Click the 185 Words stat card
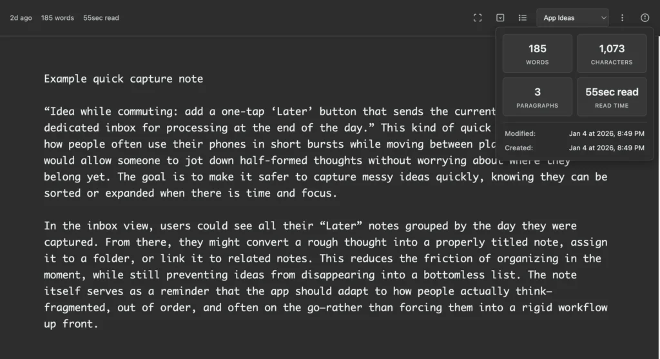The height and width of the screenshot is (359, 660). [537, 53]
